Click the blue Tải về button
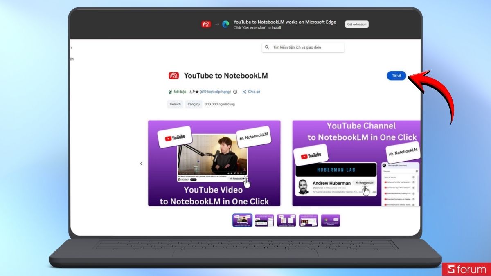This screenshot has width=491, height=276. click(x=396, y=76)
